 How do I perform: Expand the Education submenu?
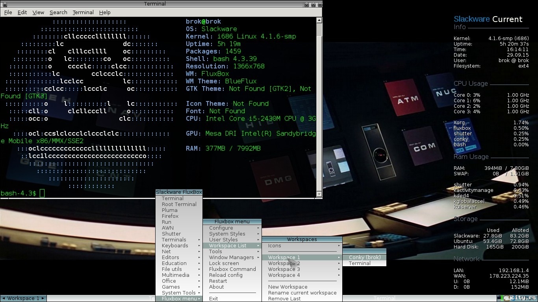pos(179,263)
